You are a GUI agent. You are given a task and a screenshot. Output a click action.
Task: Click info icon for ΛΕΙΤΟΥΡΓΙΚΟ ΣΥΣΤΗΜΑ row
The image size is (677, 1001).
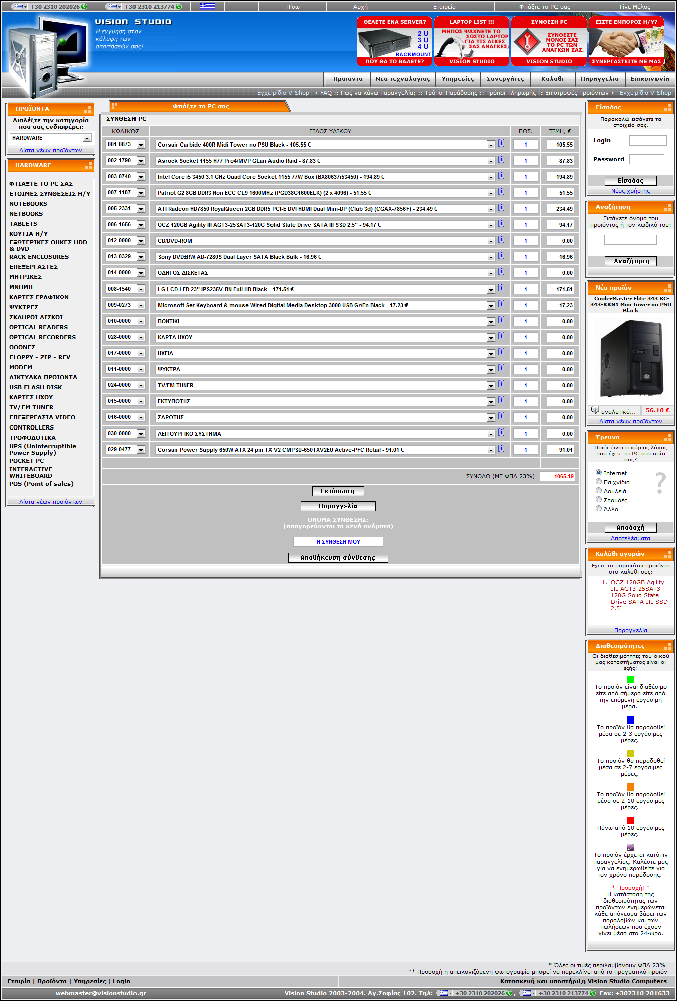501,433
